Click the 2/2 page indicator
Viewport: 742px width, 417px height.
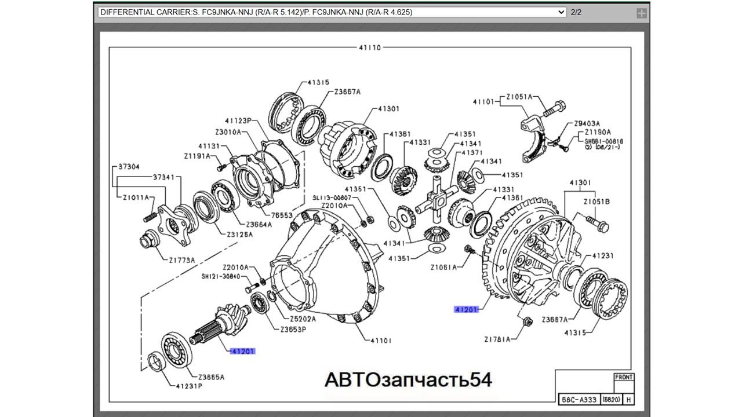point(576,12)
